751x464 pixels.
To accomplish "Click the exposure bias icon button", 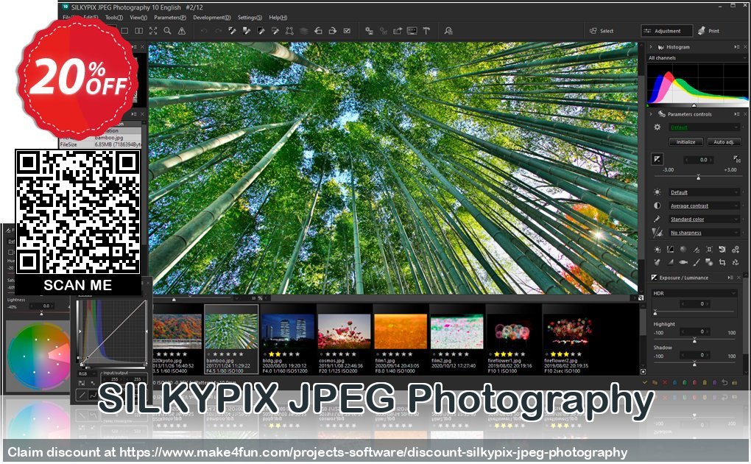I will tap(657, 159).
